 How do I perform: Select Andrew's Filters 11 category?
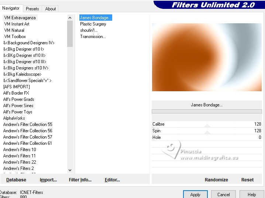pos(20,156)
